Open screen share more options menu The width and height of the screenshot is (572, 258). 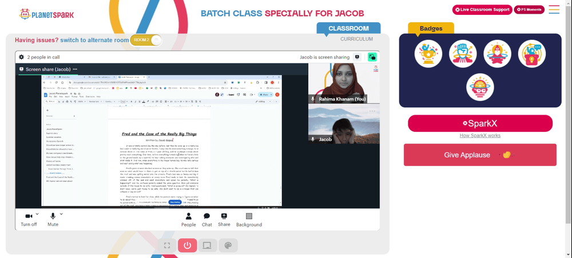click(x=75, y=69)
